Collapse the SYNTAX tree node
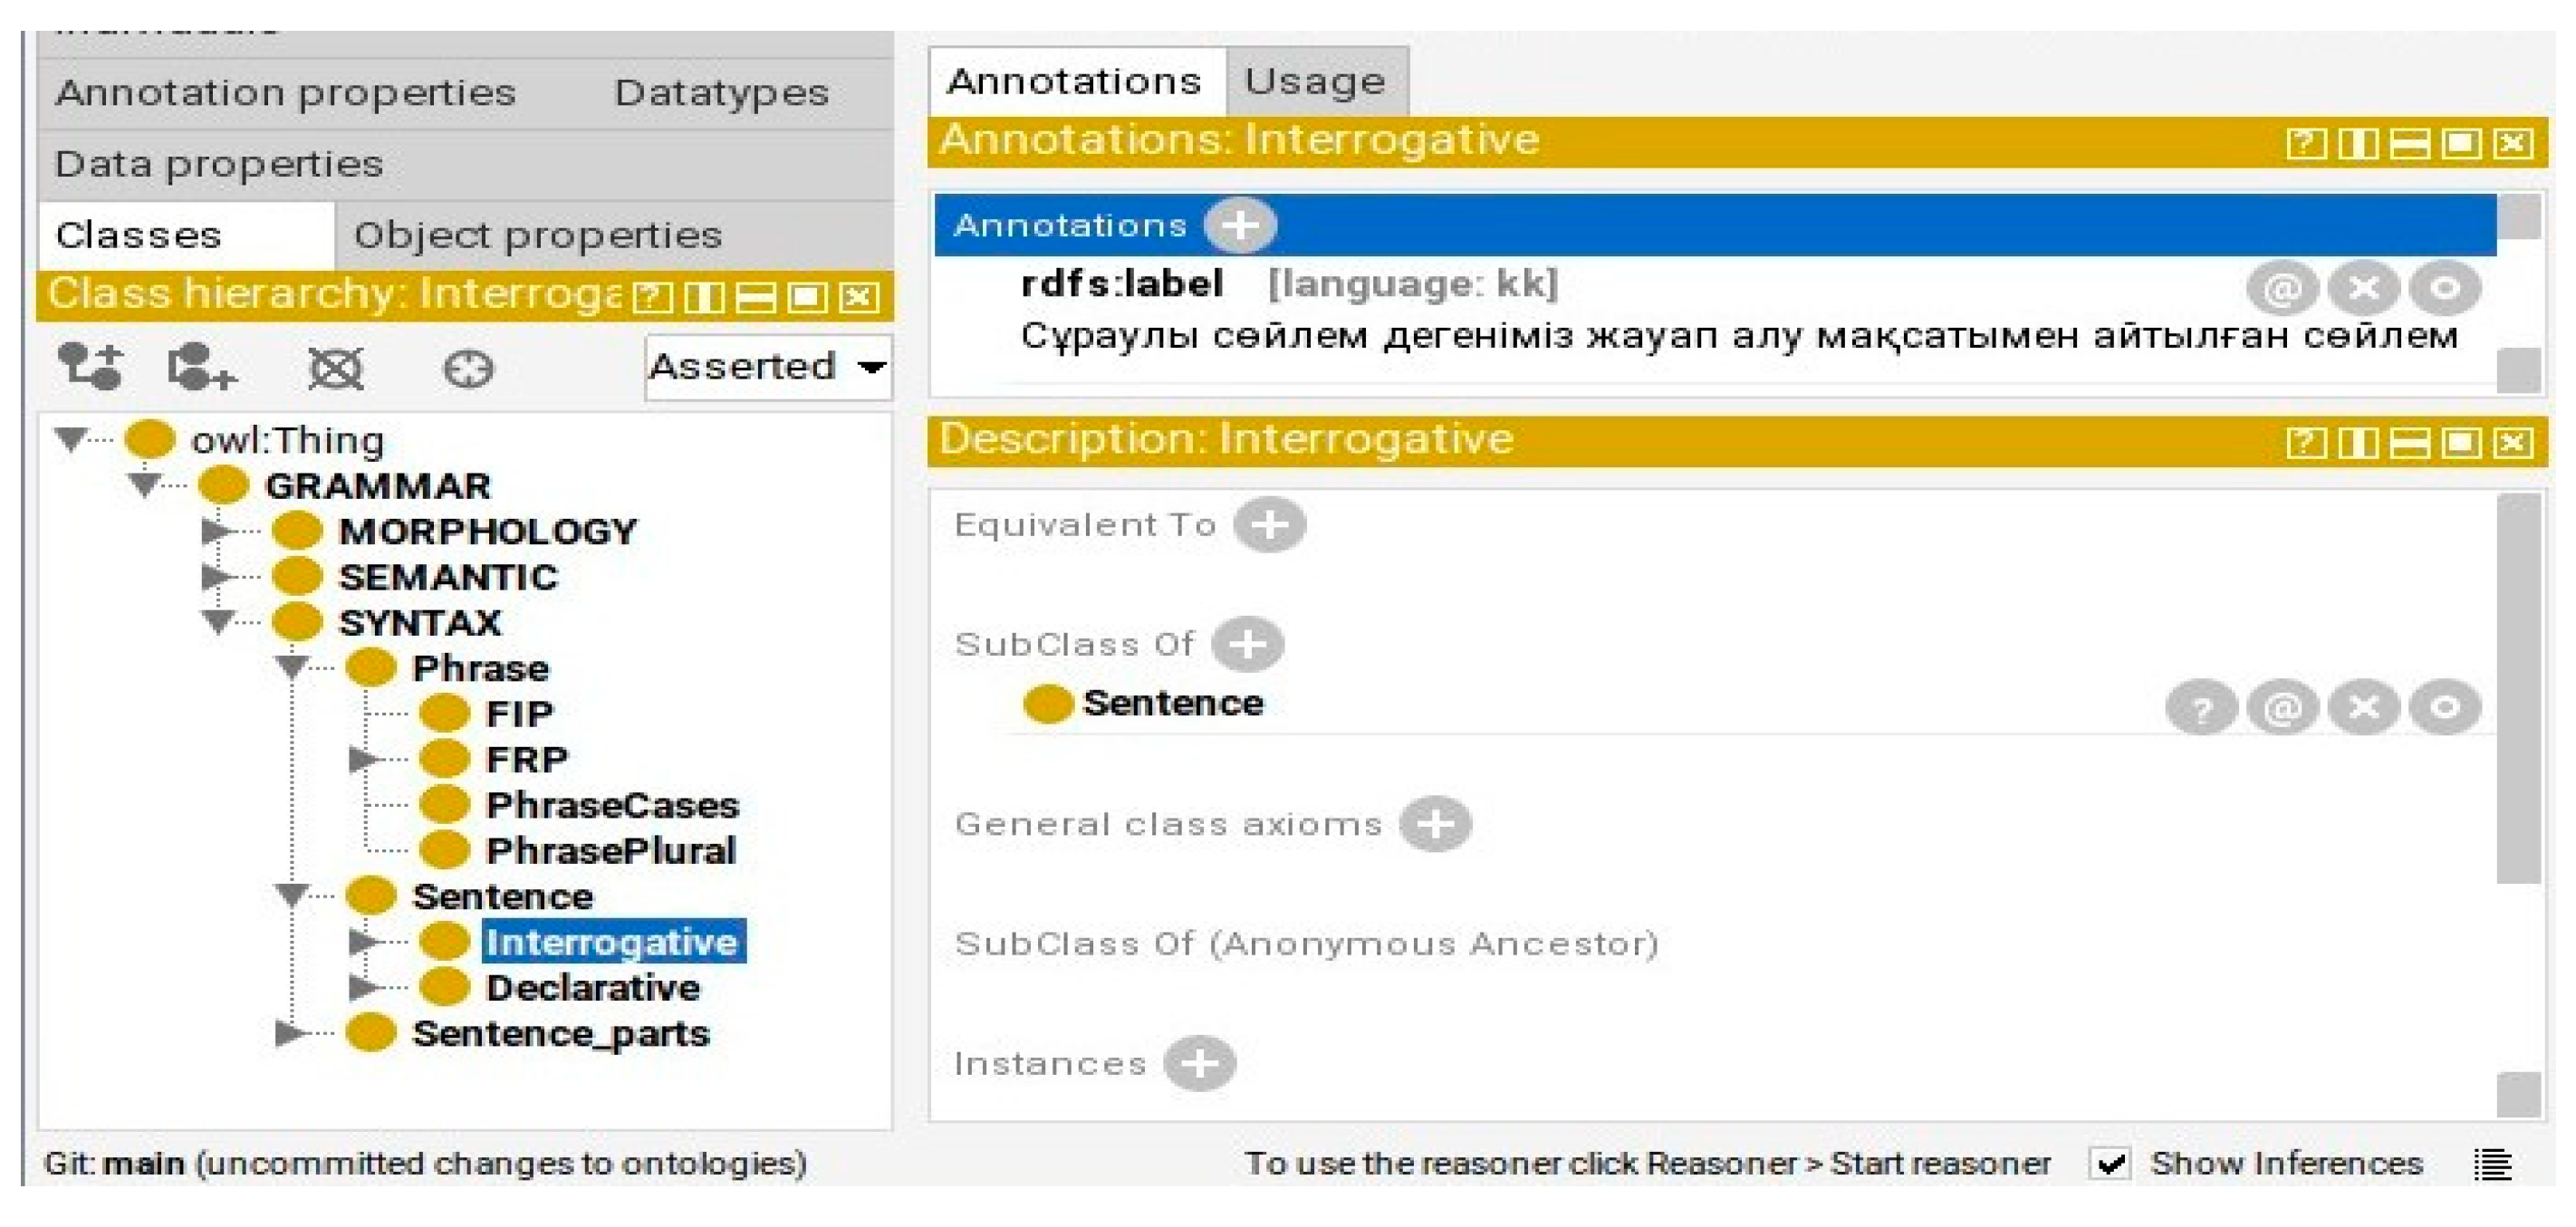2576x1227 pixels. click(x=217, y=622)
